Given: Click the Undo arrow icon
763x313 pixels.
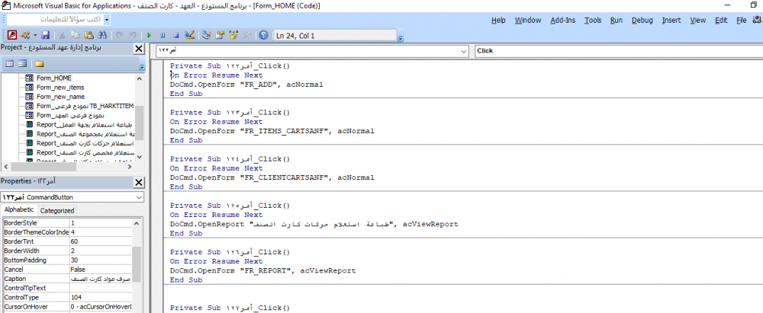Looking at the screenshot, I should pyautogui.click(x=120, y=35).
